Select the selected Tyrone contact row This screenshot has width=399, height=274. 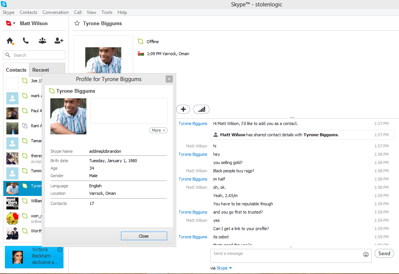point(23,188)
